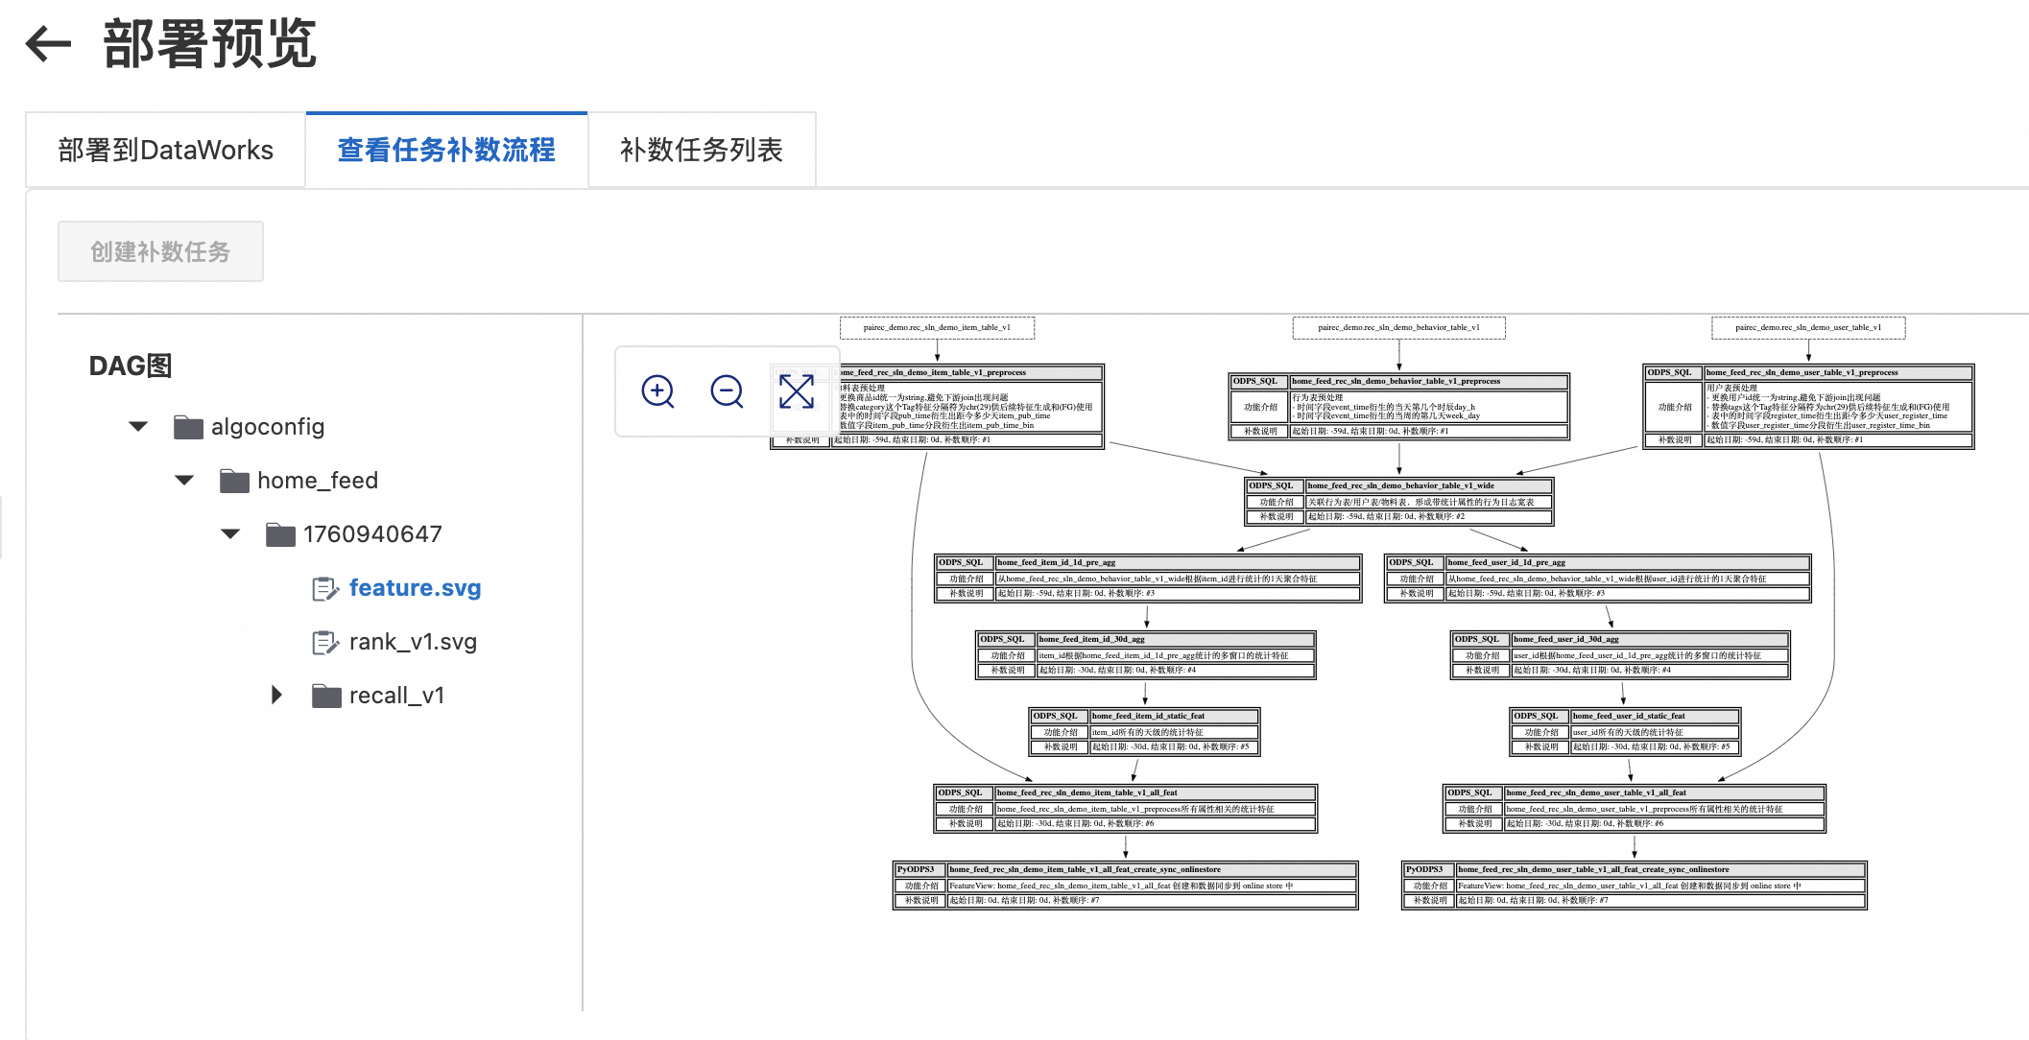Click the 1760940647 folder icon
2029x1040 pixels.
[x=280, y=534]
